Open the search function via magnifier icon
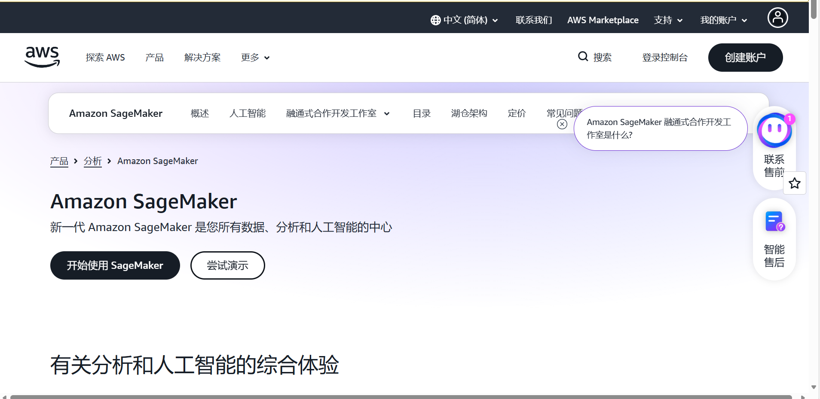820x399 pixels. coord(583,56)
